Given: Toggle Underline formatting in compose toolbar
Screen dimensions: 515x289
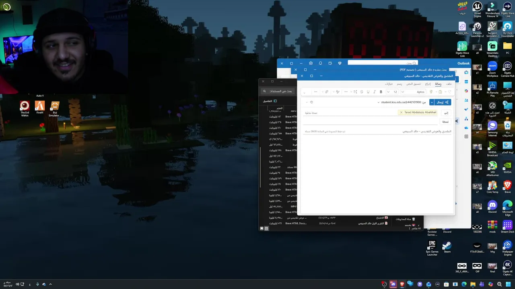Looking at the screenshot, I should (368, 92).
